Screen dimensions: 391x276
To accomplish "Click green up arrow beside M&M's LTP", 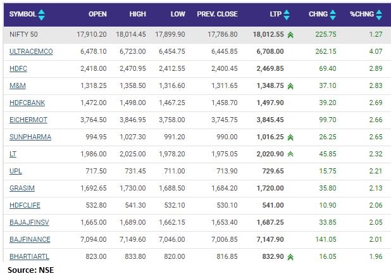I will coord(290,85).
